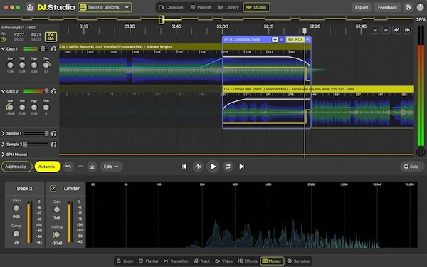
Task: Open the Effects bottom tab
Action: click(247, 261)
